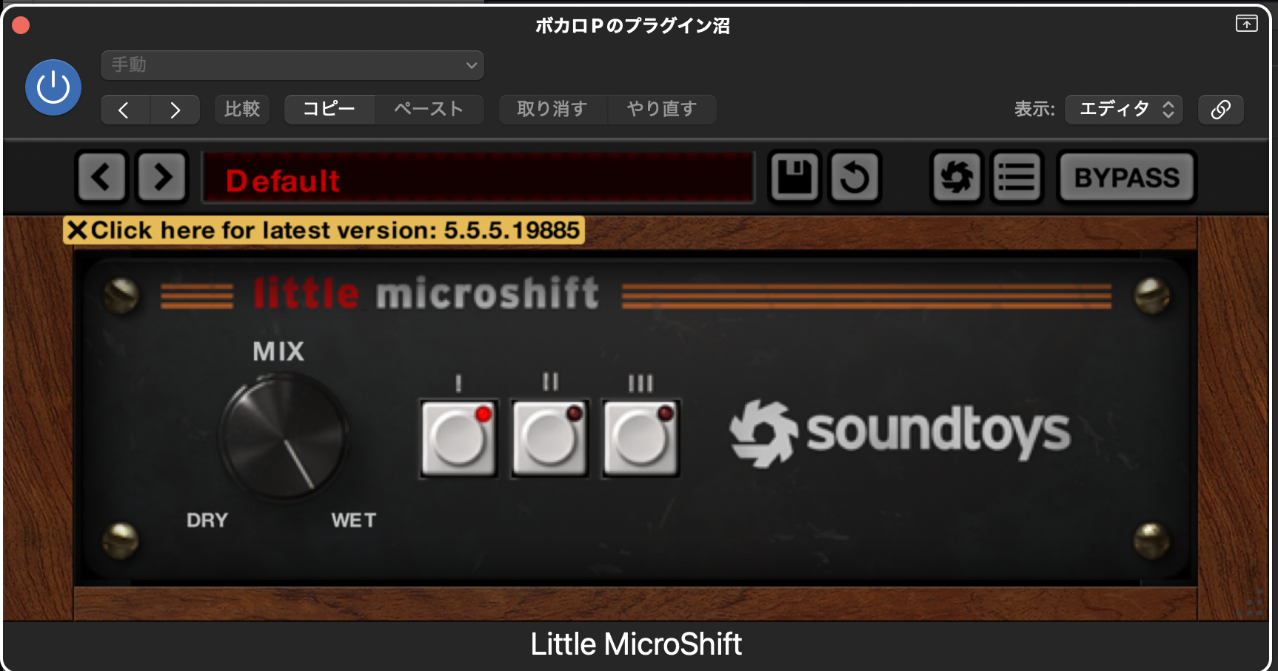Dismiss the update banner with X

pos(77,230)
